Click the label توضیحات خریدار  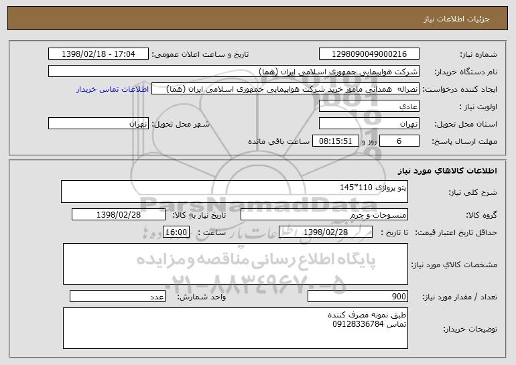pos(470,329)
